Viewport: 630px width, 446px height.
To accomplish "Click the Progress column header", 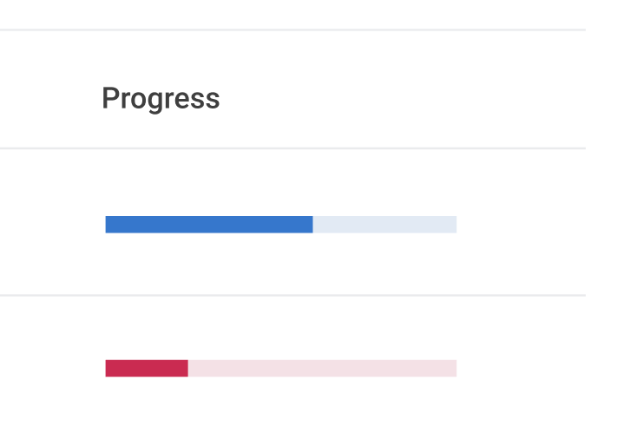I will pos(161,98).
